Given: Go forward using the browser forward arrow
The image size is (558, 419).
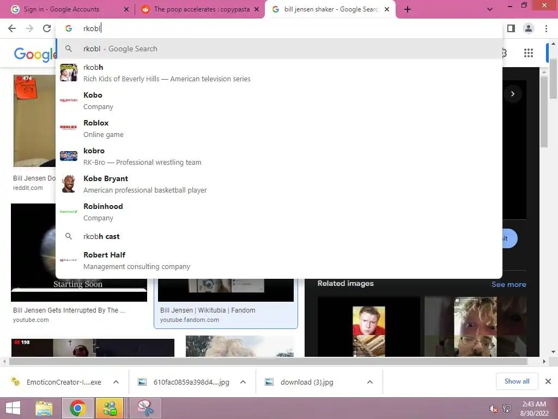Looking at the screenshot, I should pyautogui.click(x=29, y=28).
